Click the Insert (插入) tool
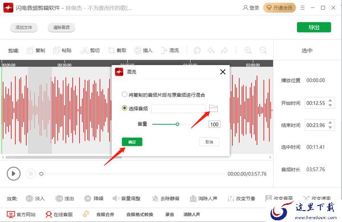 (143, 51)
